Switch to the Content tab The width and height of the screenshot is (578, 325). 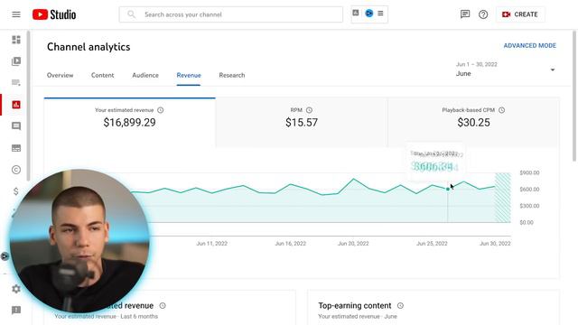pos(102,75)
